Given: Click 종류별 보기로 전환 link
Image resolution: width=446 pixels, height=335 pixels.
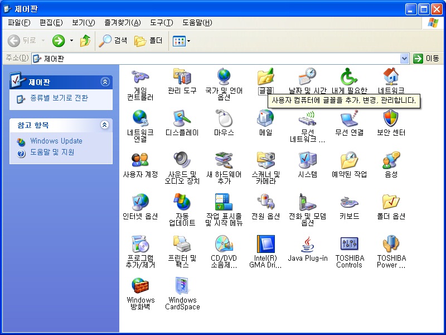Looking at the screenshot, I should click(59, 98).
